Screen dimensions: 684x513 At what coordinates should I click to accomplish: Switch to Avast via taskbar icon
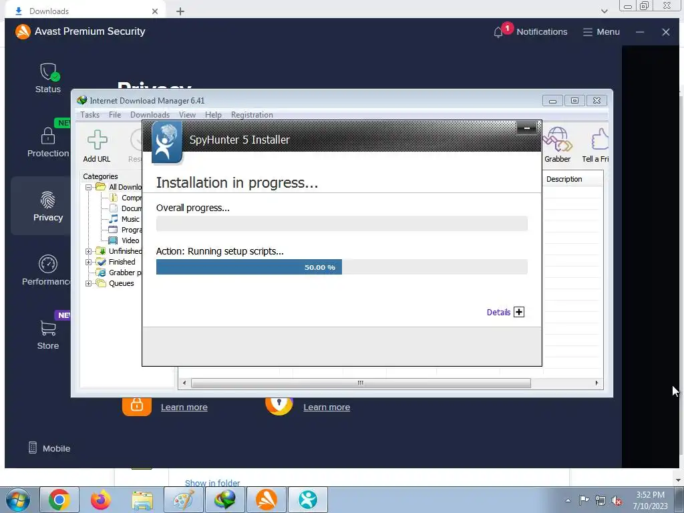point(266,500)
